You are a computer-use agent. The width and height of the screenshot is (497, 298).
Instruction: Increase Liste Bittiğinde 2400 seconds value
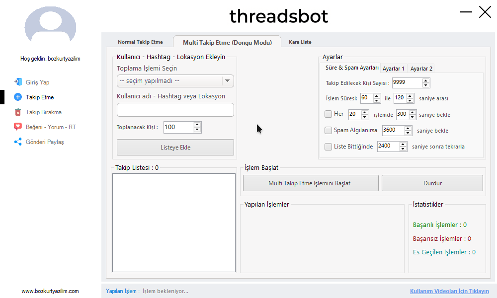(x=403, y=144)
